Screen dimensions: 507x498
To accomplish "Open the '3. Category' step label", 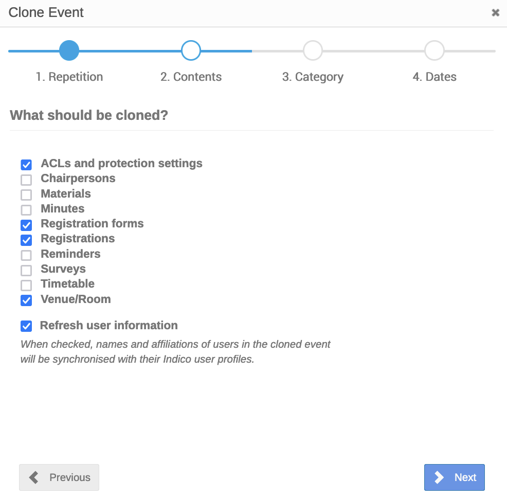I will pos(313,77).
